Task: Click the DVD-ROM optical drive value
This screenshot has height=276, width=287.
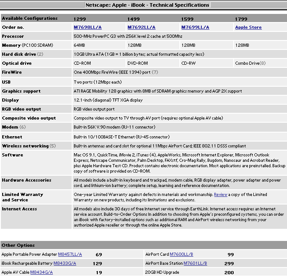Action: (138, 63)
